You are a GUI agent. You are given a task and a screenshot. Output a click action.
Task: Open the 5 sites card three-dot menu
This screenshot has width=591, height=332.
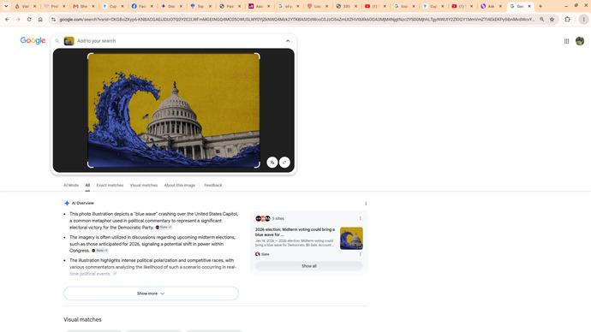click(360, 218)
